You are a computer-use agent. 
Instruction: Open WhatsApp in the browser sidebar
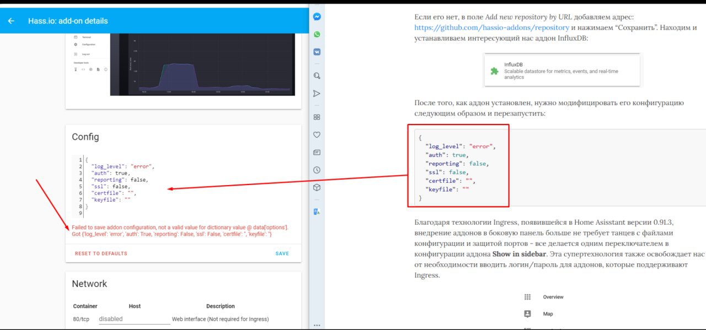tap(317, 34)
